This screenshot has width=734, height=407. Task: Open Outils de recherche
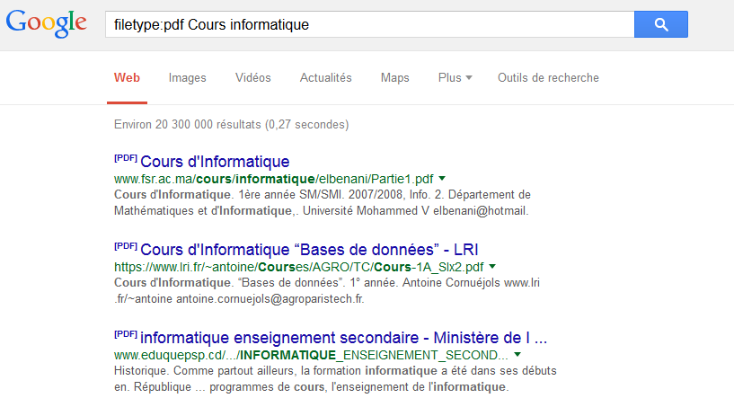pyautogui.click(x=548, y=78)
